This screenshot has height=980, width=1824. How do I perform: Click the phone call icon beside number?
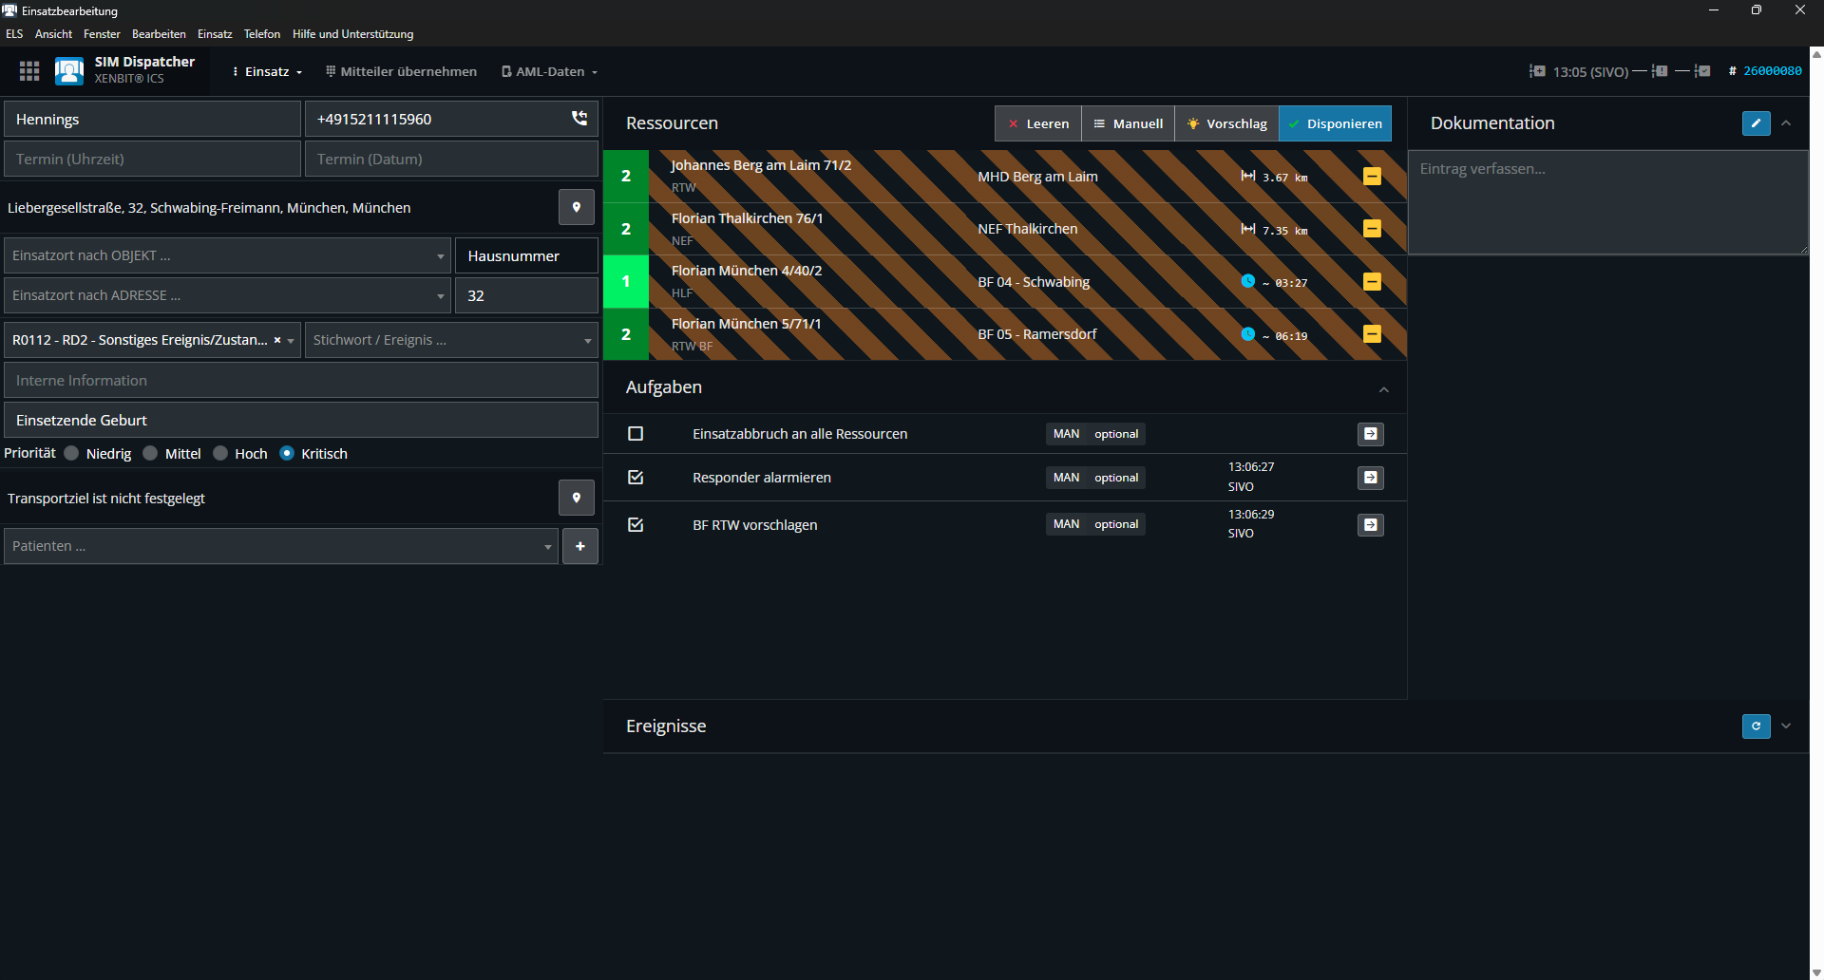(579, 119)
